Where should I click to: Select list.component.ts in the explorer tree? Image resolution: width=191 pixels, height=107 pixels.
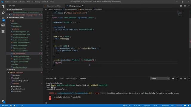click(24, 53)
